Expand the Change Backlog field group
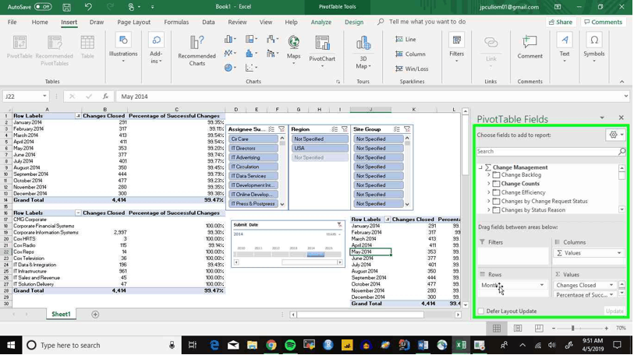Image resolution: width=634 pixels, height=355 pixels. pyautogui.click(x=488, y=175)
